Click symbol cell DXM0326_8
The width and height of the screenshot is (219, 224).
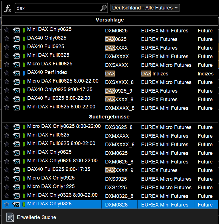119,196
